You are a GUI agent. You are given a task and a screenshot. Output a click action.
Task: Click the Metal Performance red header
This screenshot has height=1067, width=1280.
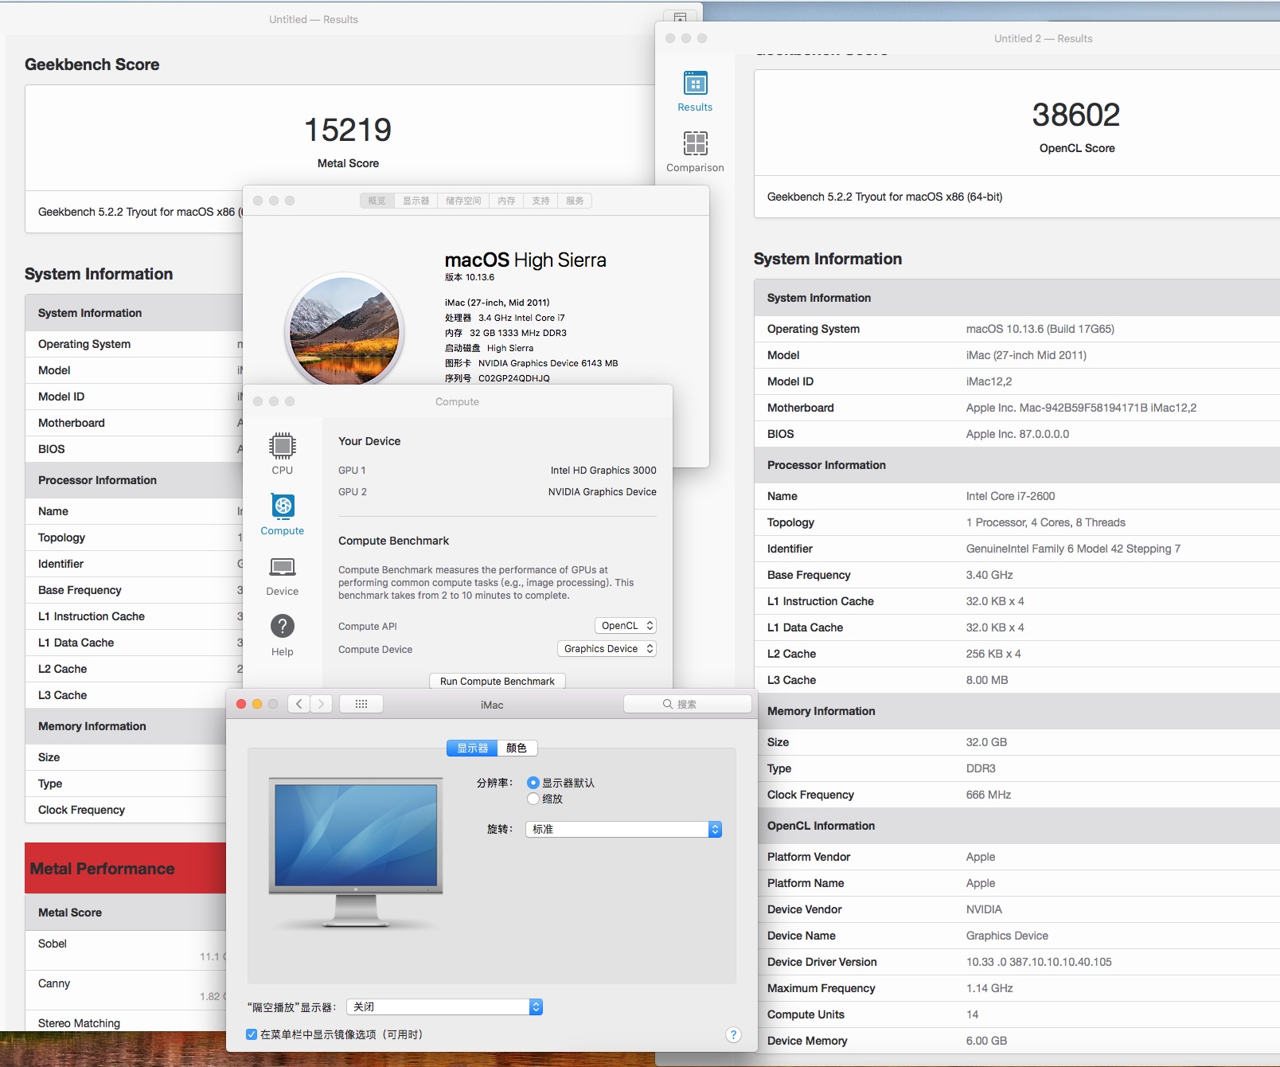pos(126,868)
